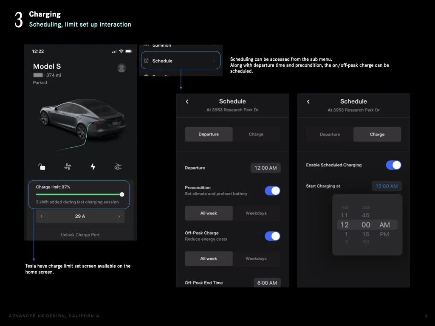Screen dimensions: 435x326
Task: Tap the unlock padlock icon
Action: (42, 166)
